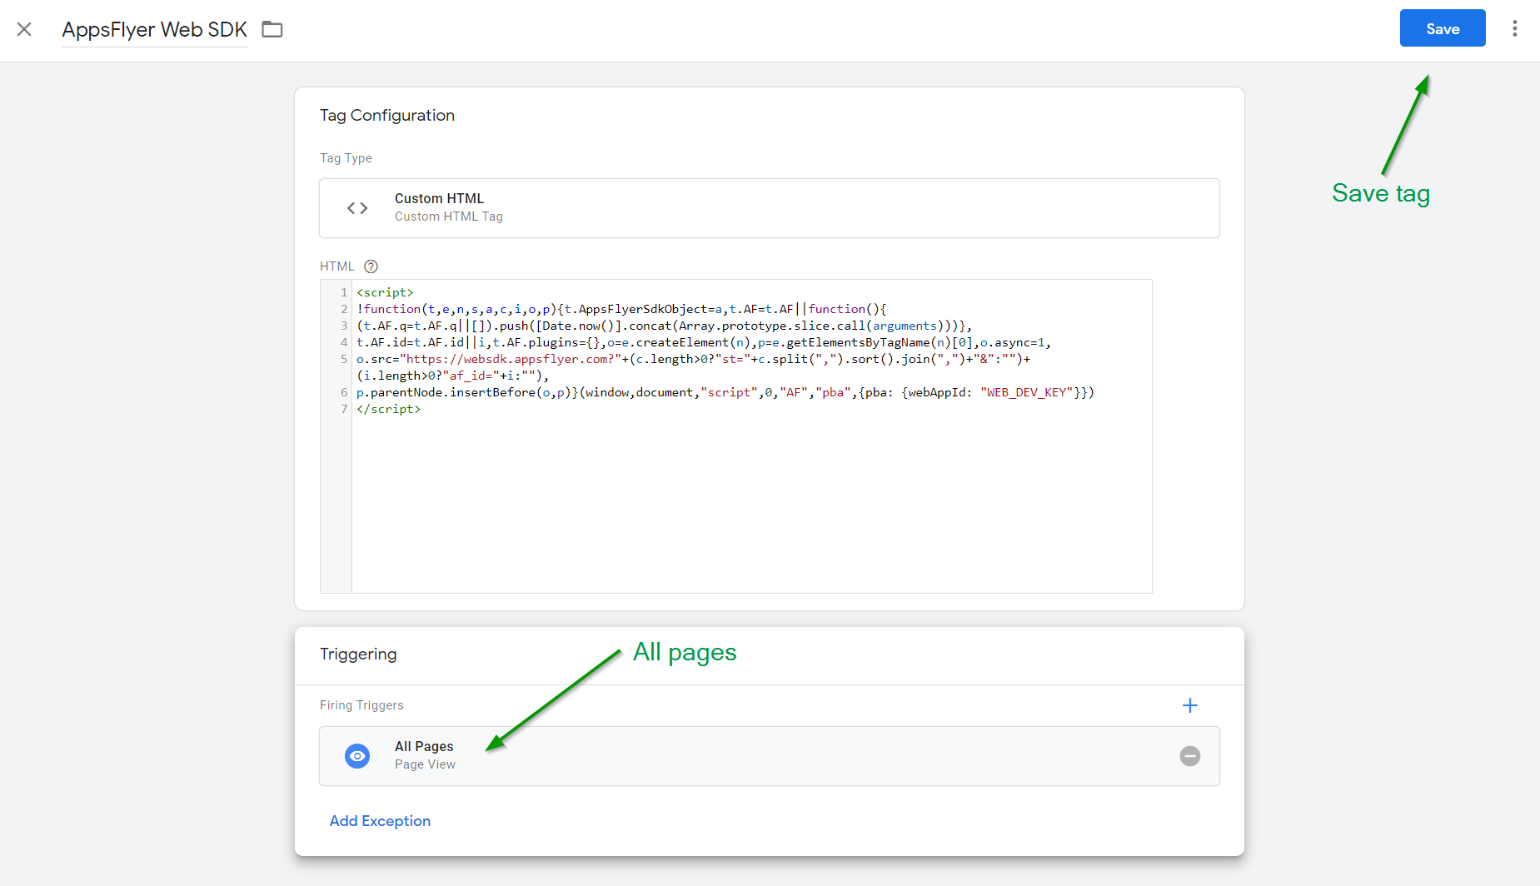Screen dimensions: 1540x886
Task: Click the closing script tag on line 7
Action: click(389, 409)
